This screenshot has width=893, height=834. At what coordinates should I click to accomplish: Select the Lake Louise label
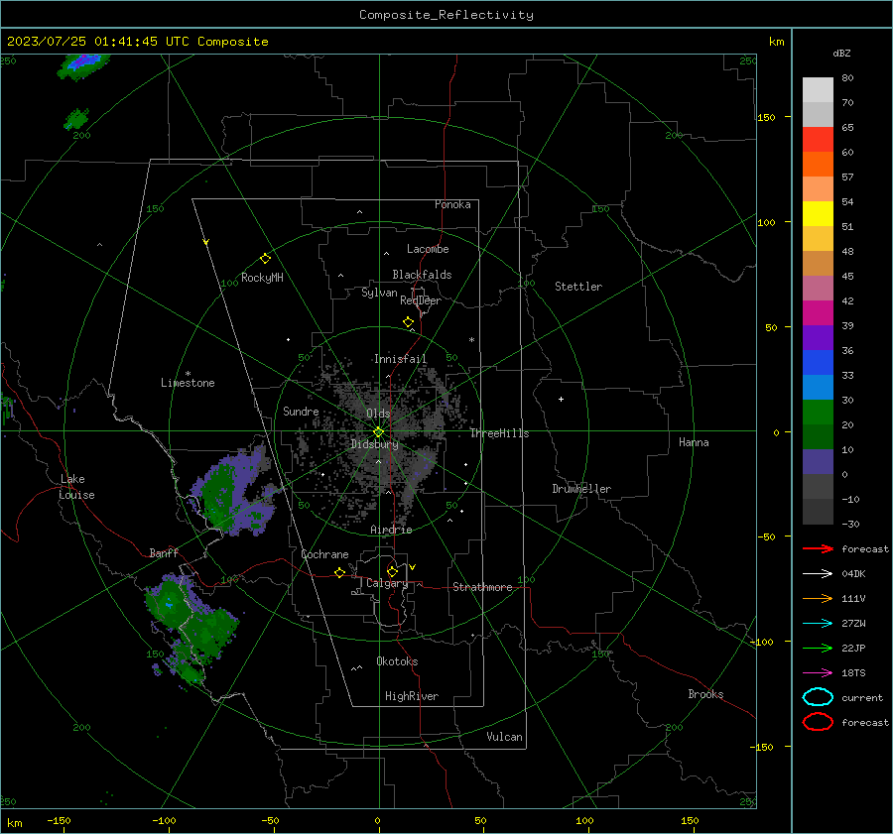pyautogui.click(x=76, y=487)
